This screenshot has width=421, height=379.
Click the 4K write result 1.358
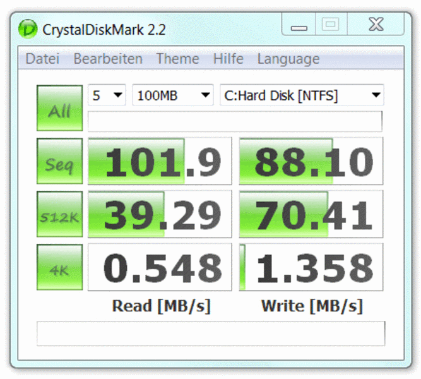pos(311,267)
